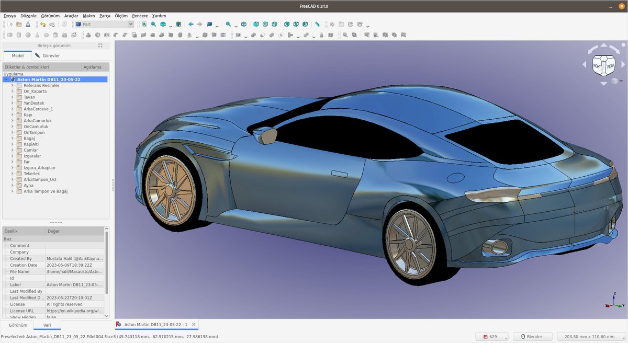Screen dimensions: 628x343
Task: Click the Created By value field
Action: tap(75, 258)
